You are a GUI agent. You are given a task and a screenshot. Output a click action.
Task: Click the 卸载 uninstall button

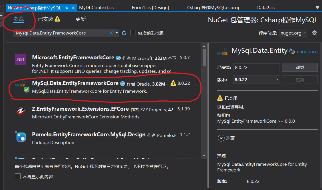pos(300,67)
